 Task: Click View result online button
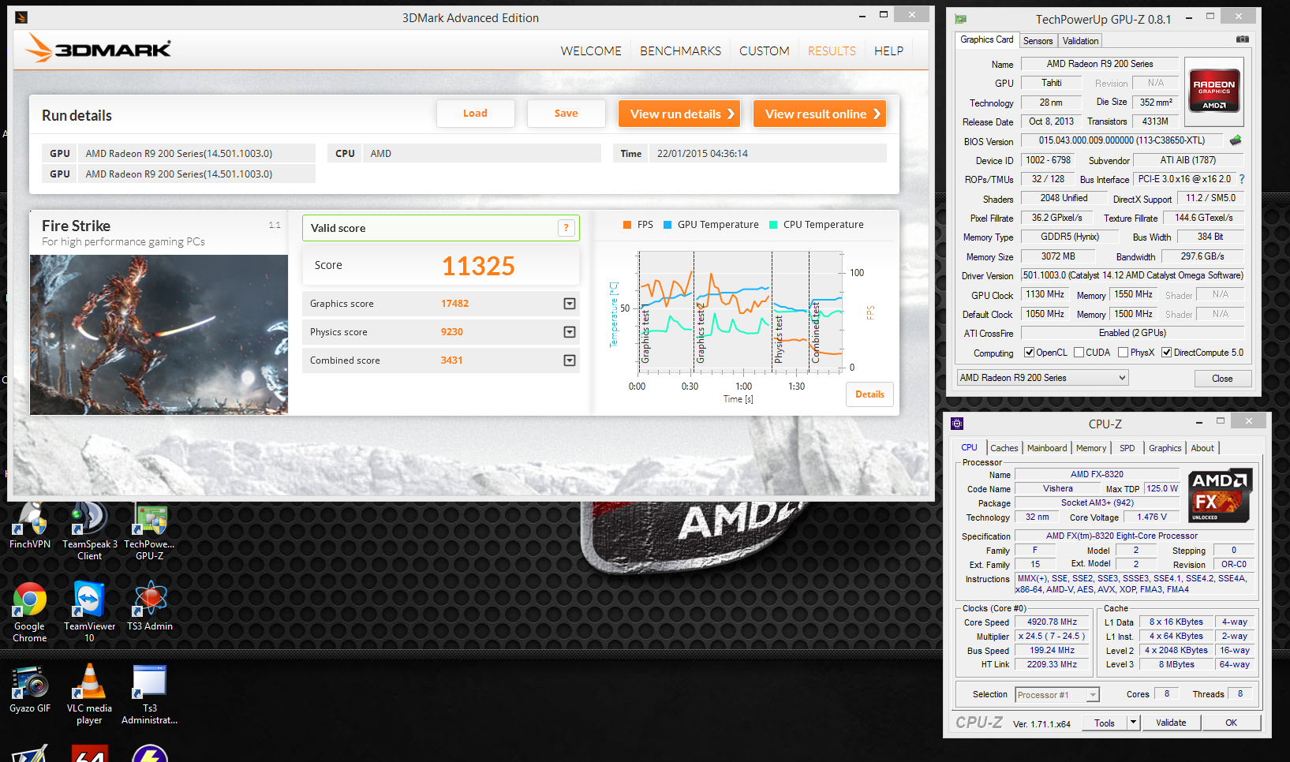pyautogui.click(x=820, y=114)
